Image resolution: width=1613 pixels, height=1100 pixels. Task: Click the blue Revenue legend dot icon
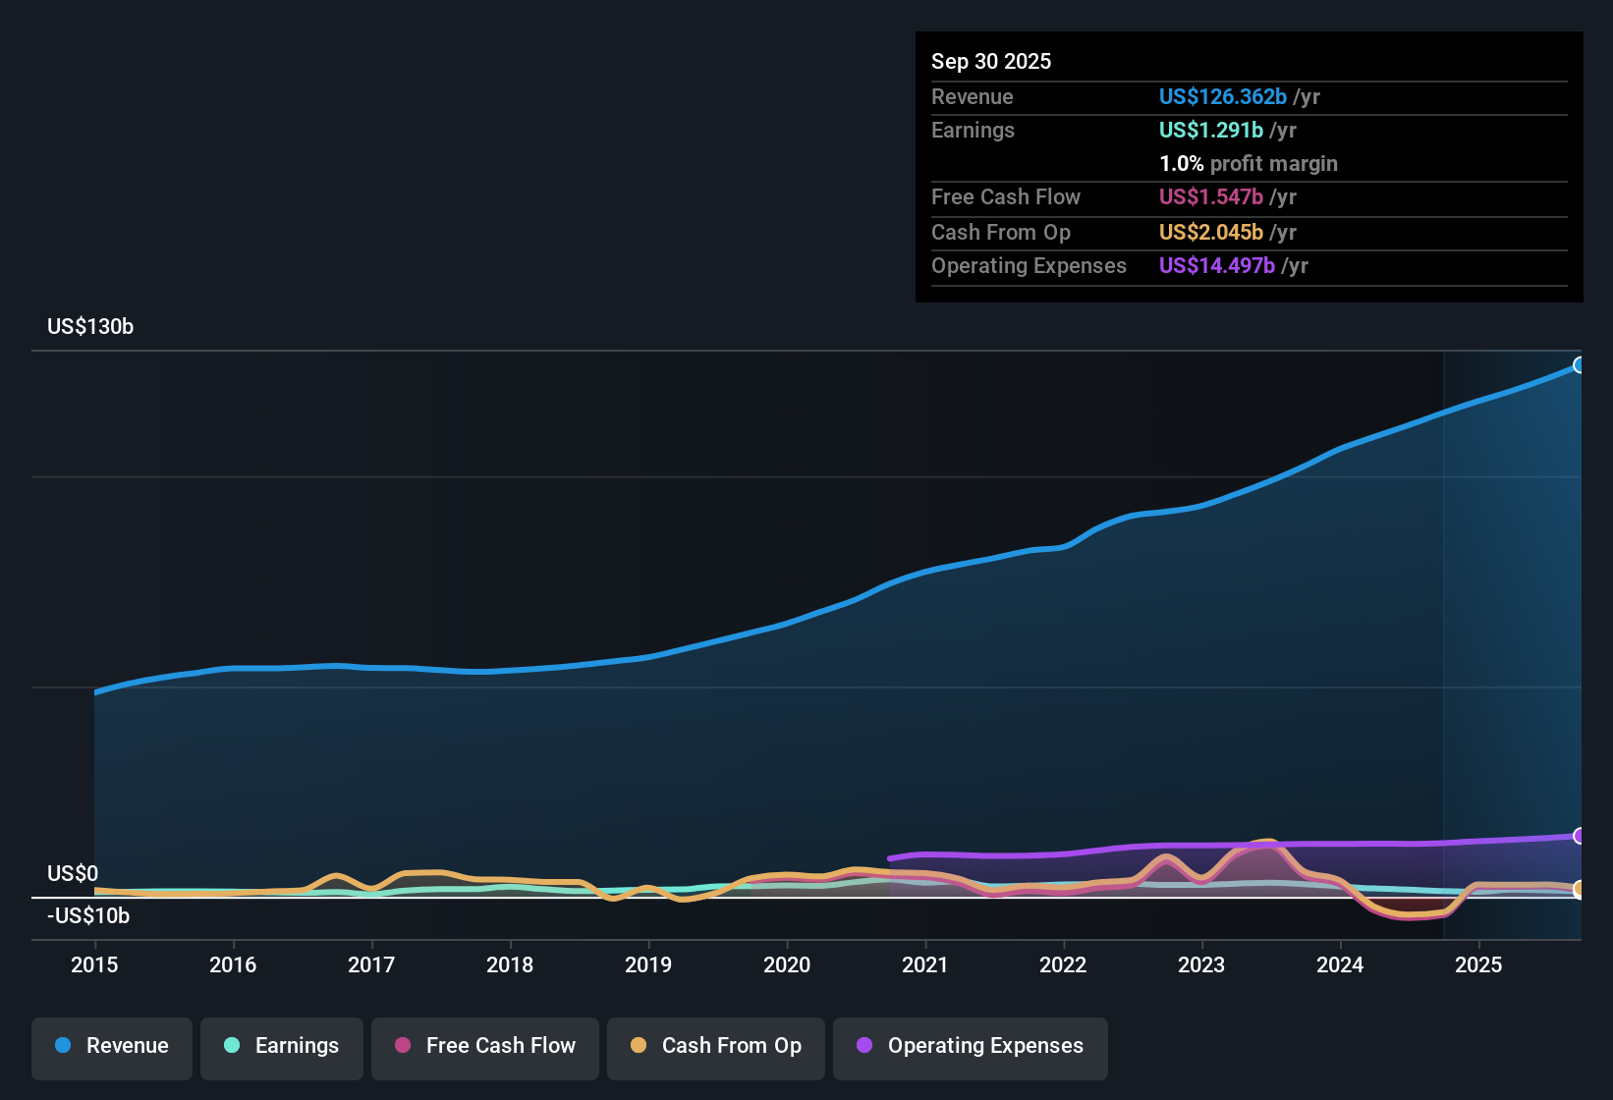click(63, 1046)
